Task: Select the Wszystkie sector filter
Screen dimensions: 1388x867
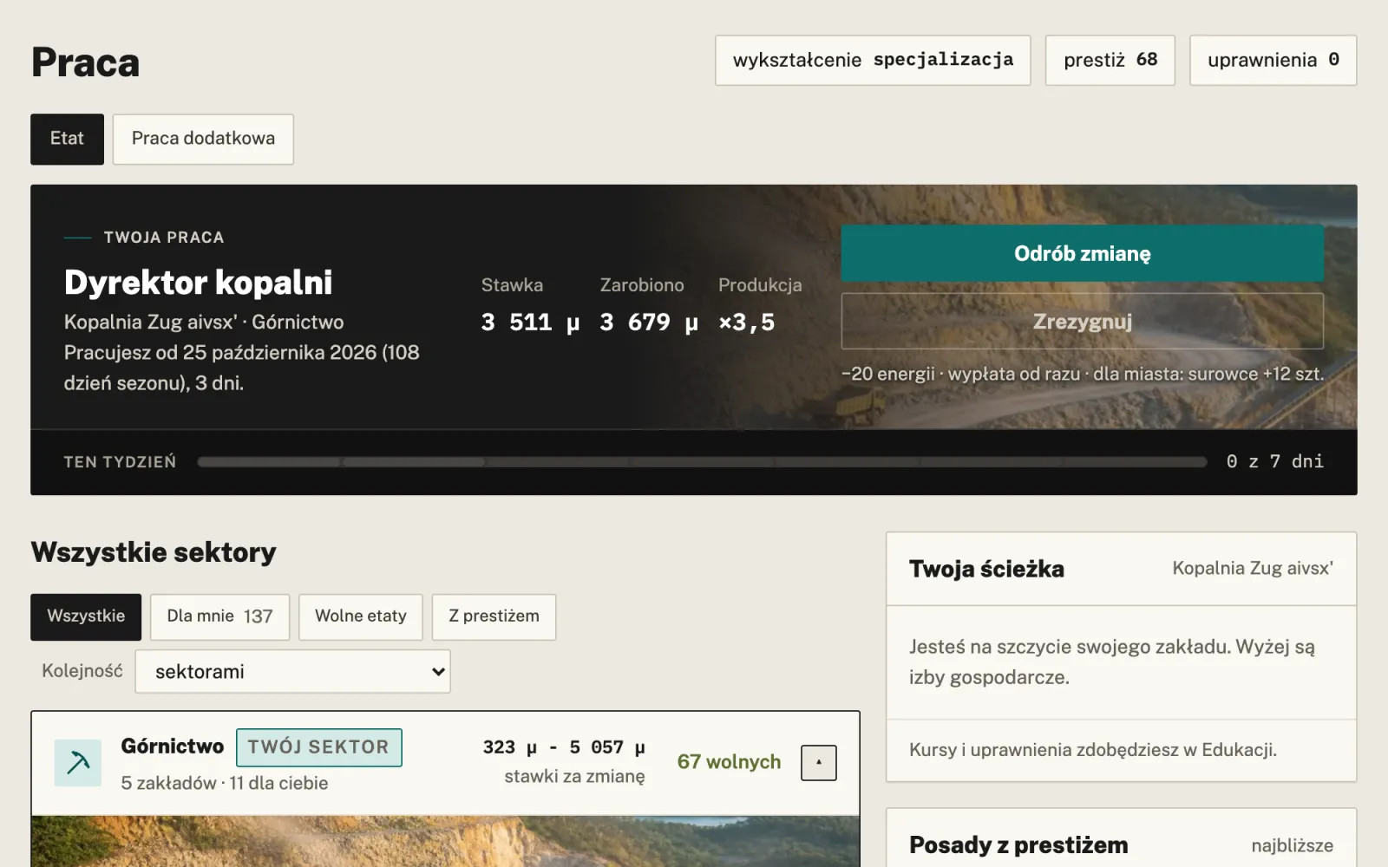Action: pyautogui.click(x=86, y=616)
